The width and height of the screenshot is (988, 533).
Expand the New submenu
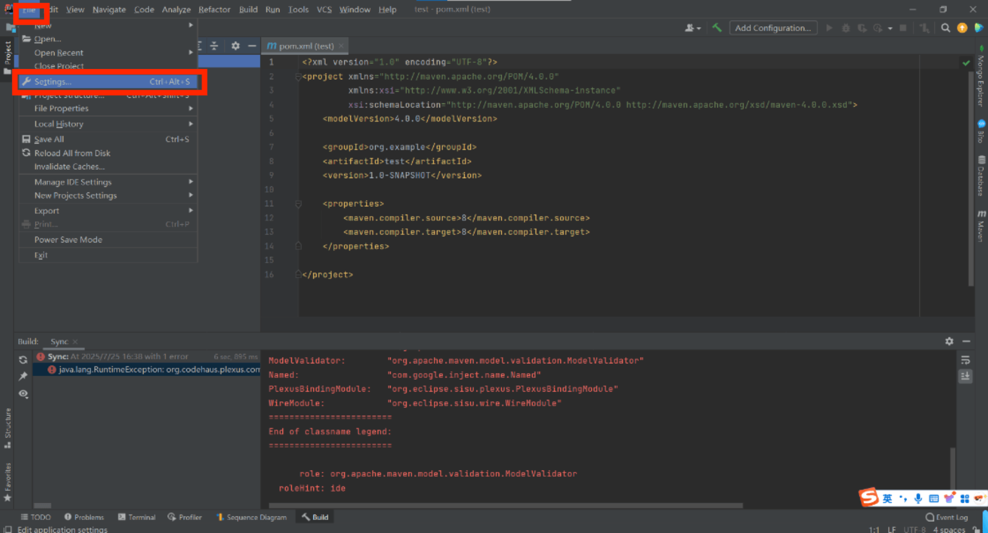[108, 25]
